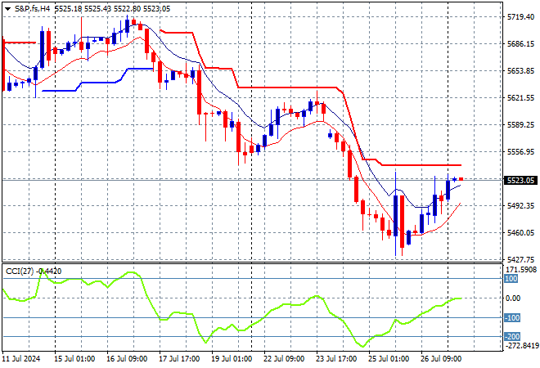Select the CCI 100 level label
The height and width of the screenshot is (368, 540).
click(511, 279)
